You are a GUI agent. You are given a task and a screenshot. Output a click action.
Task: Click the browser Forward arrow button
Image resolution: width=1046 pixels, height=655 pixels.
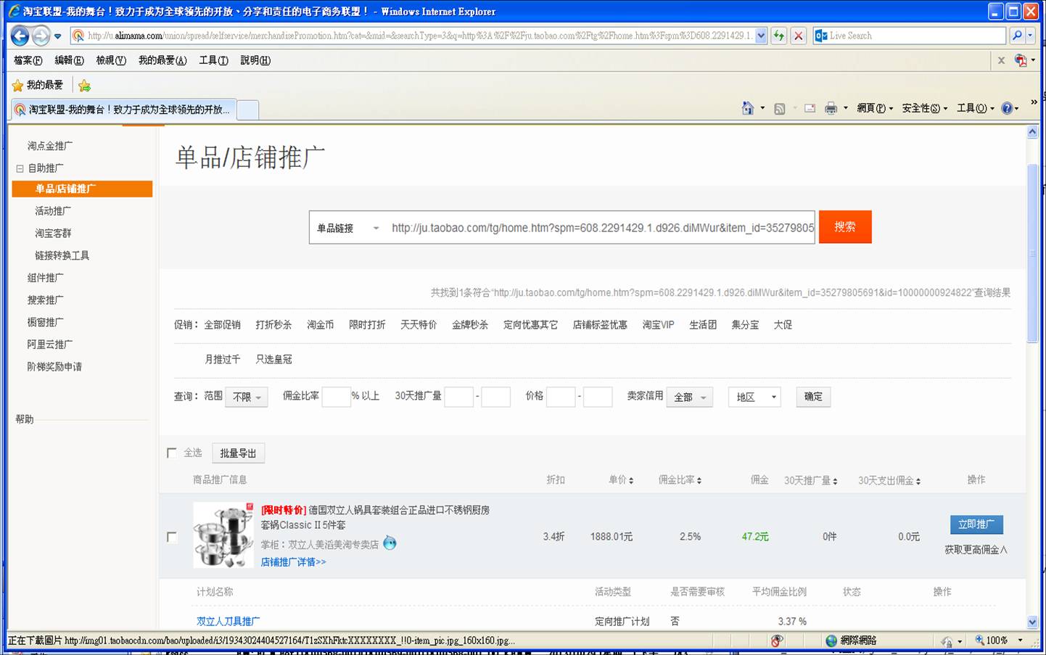41,36
